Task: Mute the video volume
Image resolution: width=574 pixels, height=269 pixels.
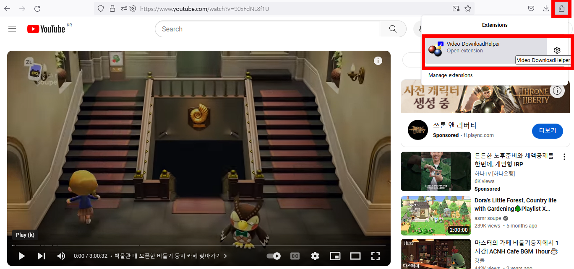Action: tap(61, 256)
